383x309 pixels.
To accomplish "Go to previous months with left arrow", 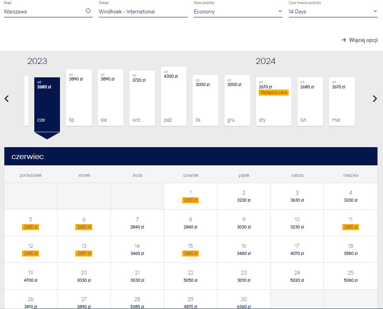I will coord(7,99).
